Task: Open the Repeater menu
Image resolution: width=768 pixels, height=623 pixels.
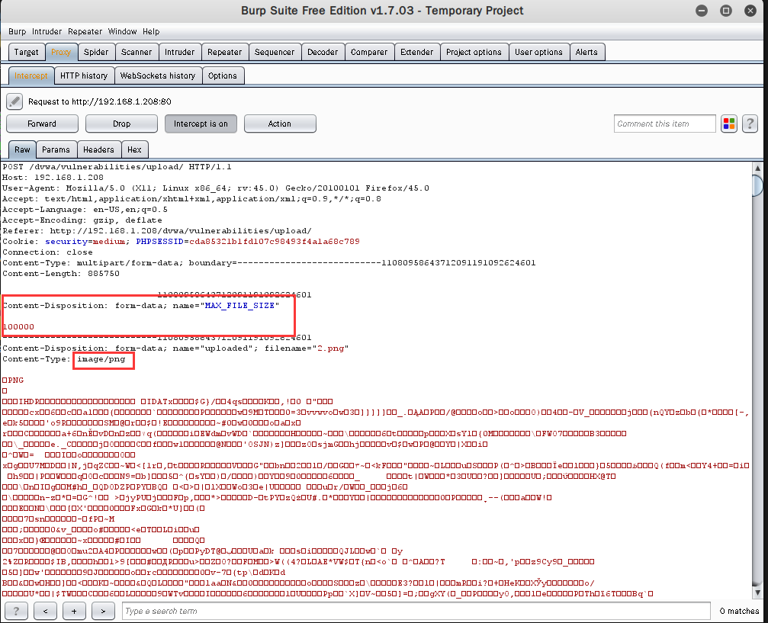Action: point(85,31)
